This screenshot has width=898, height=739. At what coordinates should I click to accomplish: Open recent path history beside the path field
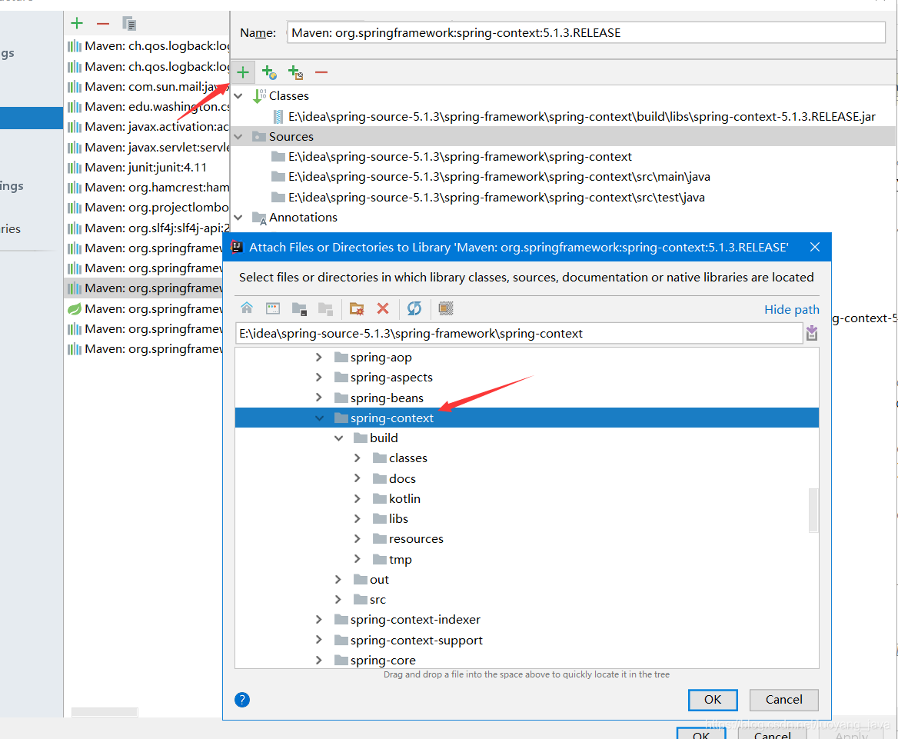click(812, 334)
